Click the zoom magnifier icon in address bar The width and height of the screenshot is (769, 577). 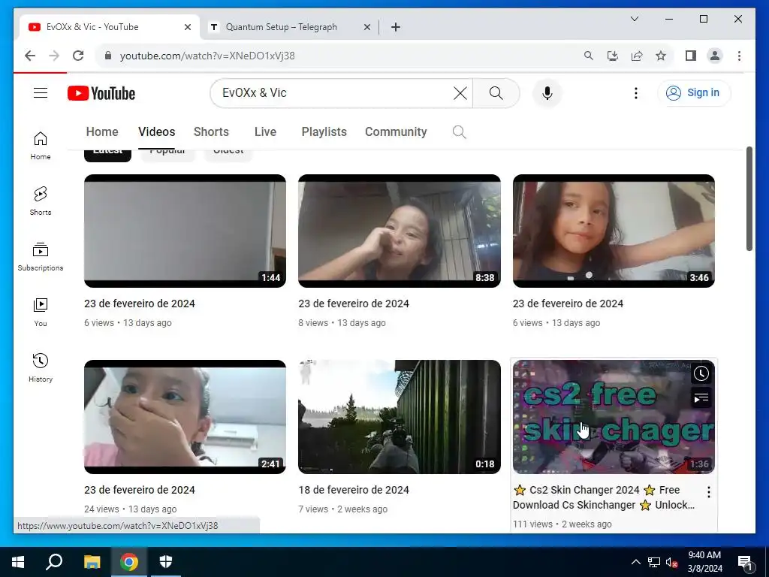point(589,56)
